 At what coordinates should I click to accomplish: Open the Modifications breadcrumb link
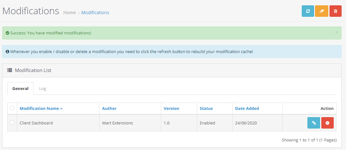[95, 13]
